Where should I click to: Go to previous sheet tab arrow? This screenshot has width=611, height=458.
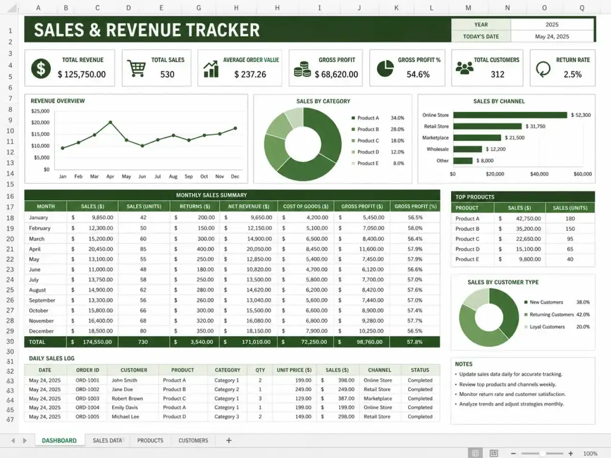(13, 440)
